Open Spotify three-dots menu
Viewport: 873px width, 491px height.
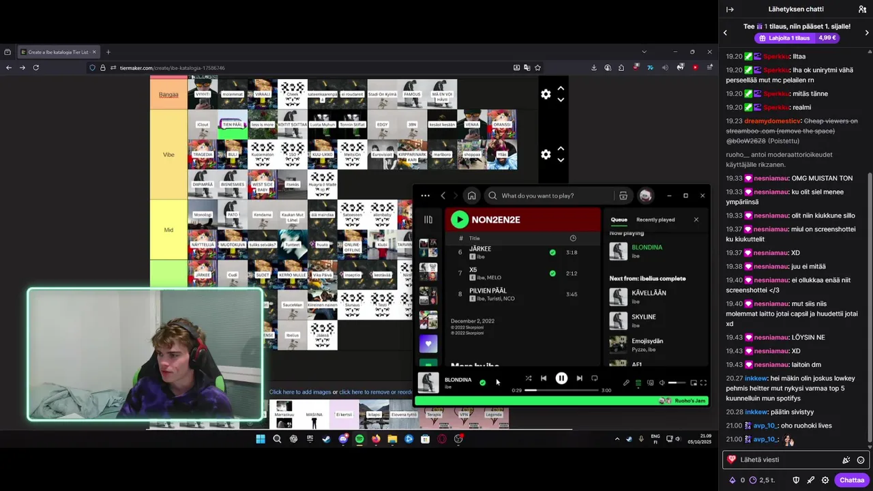425,196
